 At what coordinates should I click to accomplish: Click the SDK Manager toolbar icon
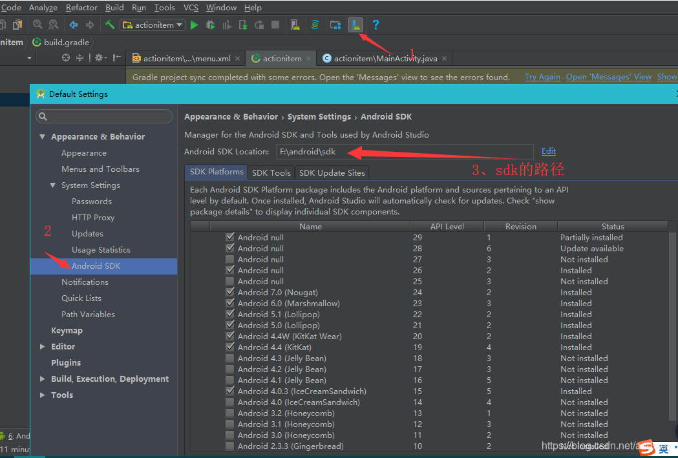pos(355,25)
